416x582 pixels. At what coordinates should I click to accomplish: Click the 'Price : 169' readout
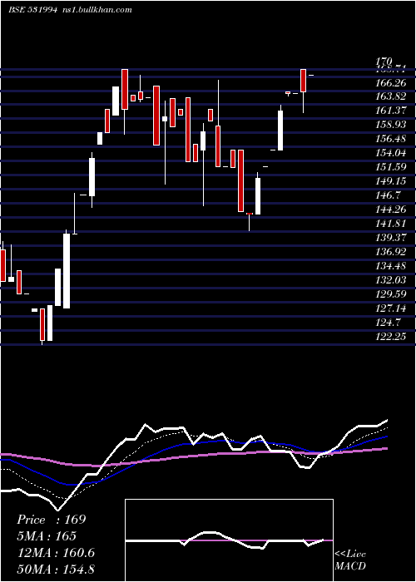[52, 520]
